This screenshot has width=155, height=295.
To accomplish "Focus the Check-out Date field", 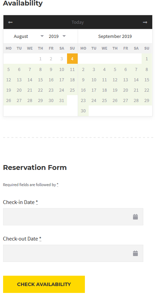I will pos(73,253).
